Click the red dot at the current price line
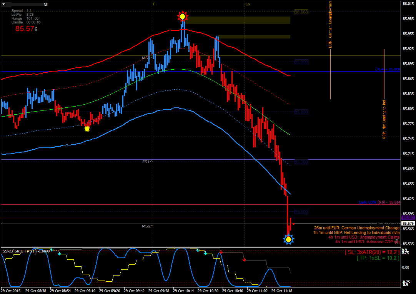This screenshot has width=416, height=294. pyautogui.click(x=293, y=224)
